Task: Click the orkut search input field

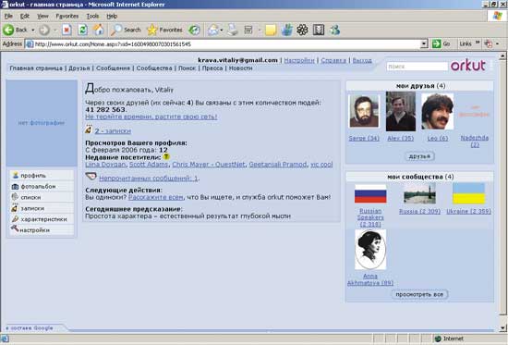Action: (x=417, y=67)
